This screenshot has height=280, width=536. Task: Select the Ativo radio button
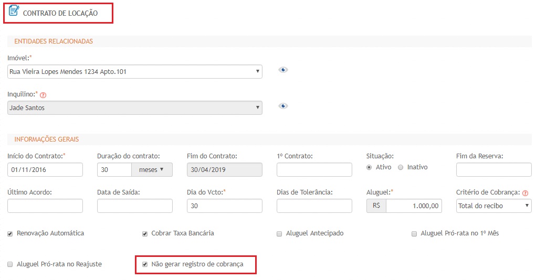[x=370, y=167]
